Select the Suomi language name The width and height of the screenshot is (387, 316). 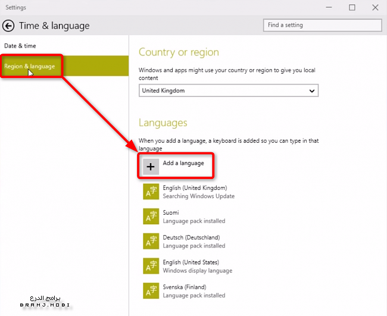171,212
